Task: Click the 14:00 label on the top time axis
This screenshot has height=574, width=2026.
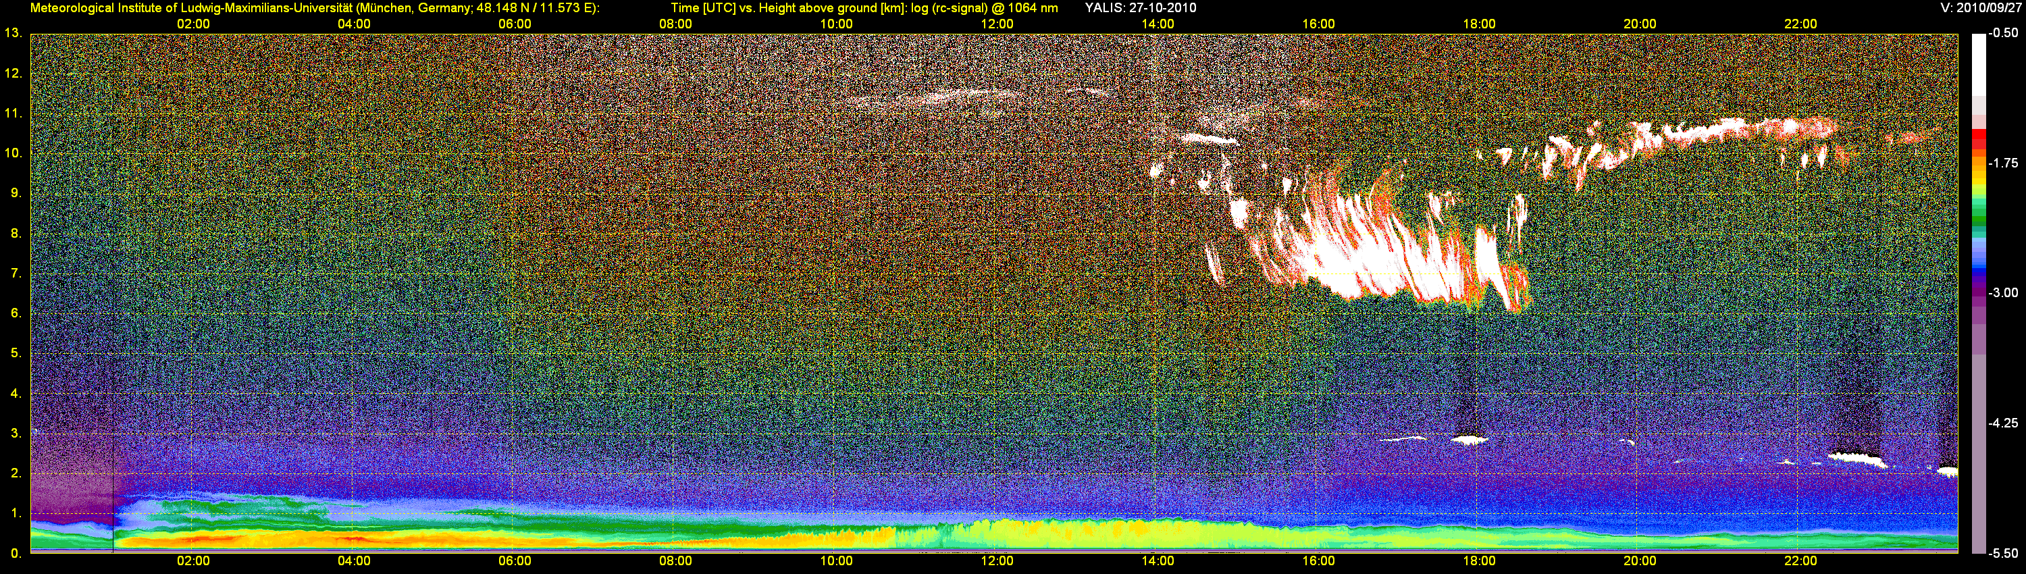Action: [x=1158, y=24]
